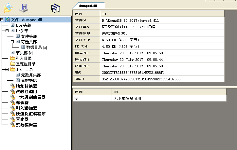Collapse the 可选头部 branch
The height and width of the screenshot is (150, 237).
pyautogui.click(x=12, y=42)
